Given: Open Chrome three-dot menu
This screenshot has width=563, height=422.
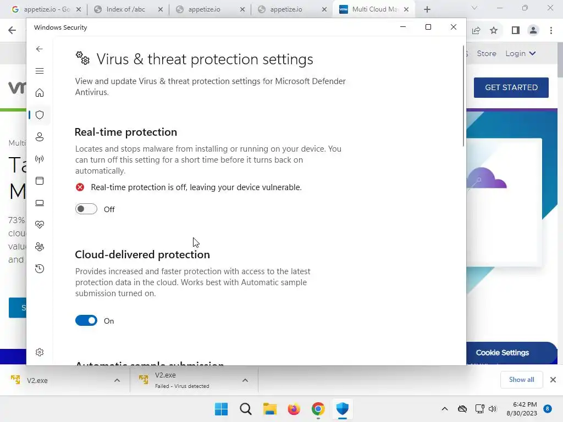Looking at the screenshot, I should pos(551,31).
